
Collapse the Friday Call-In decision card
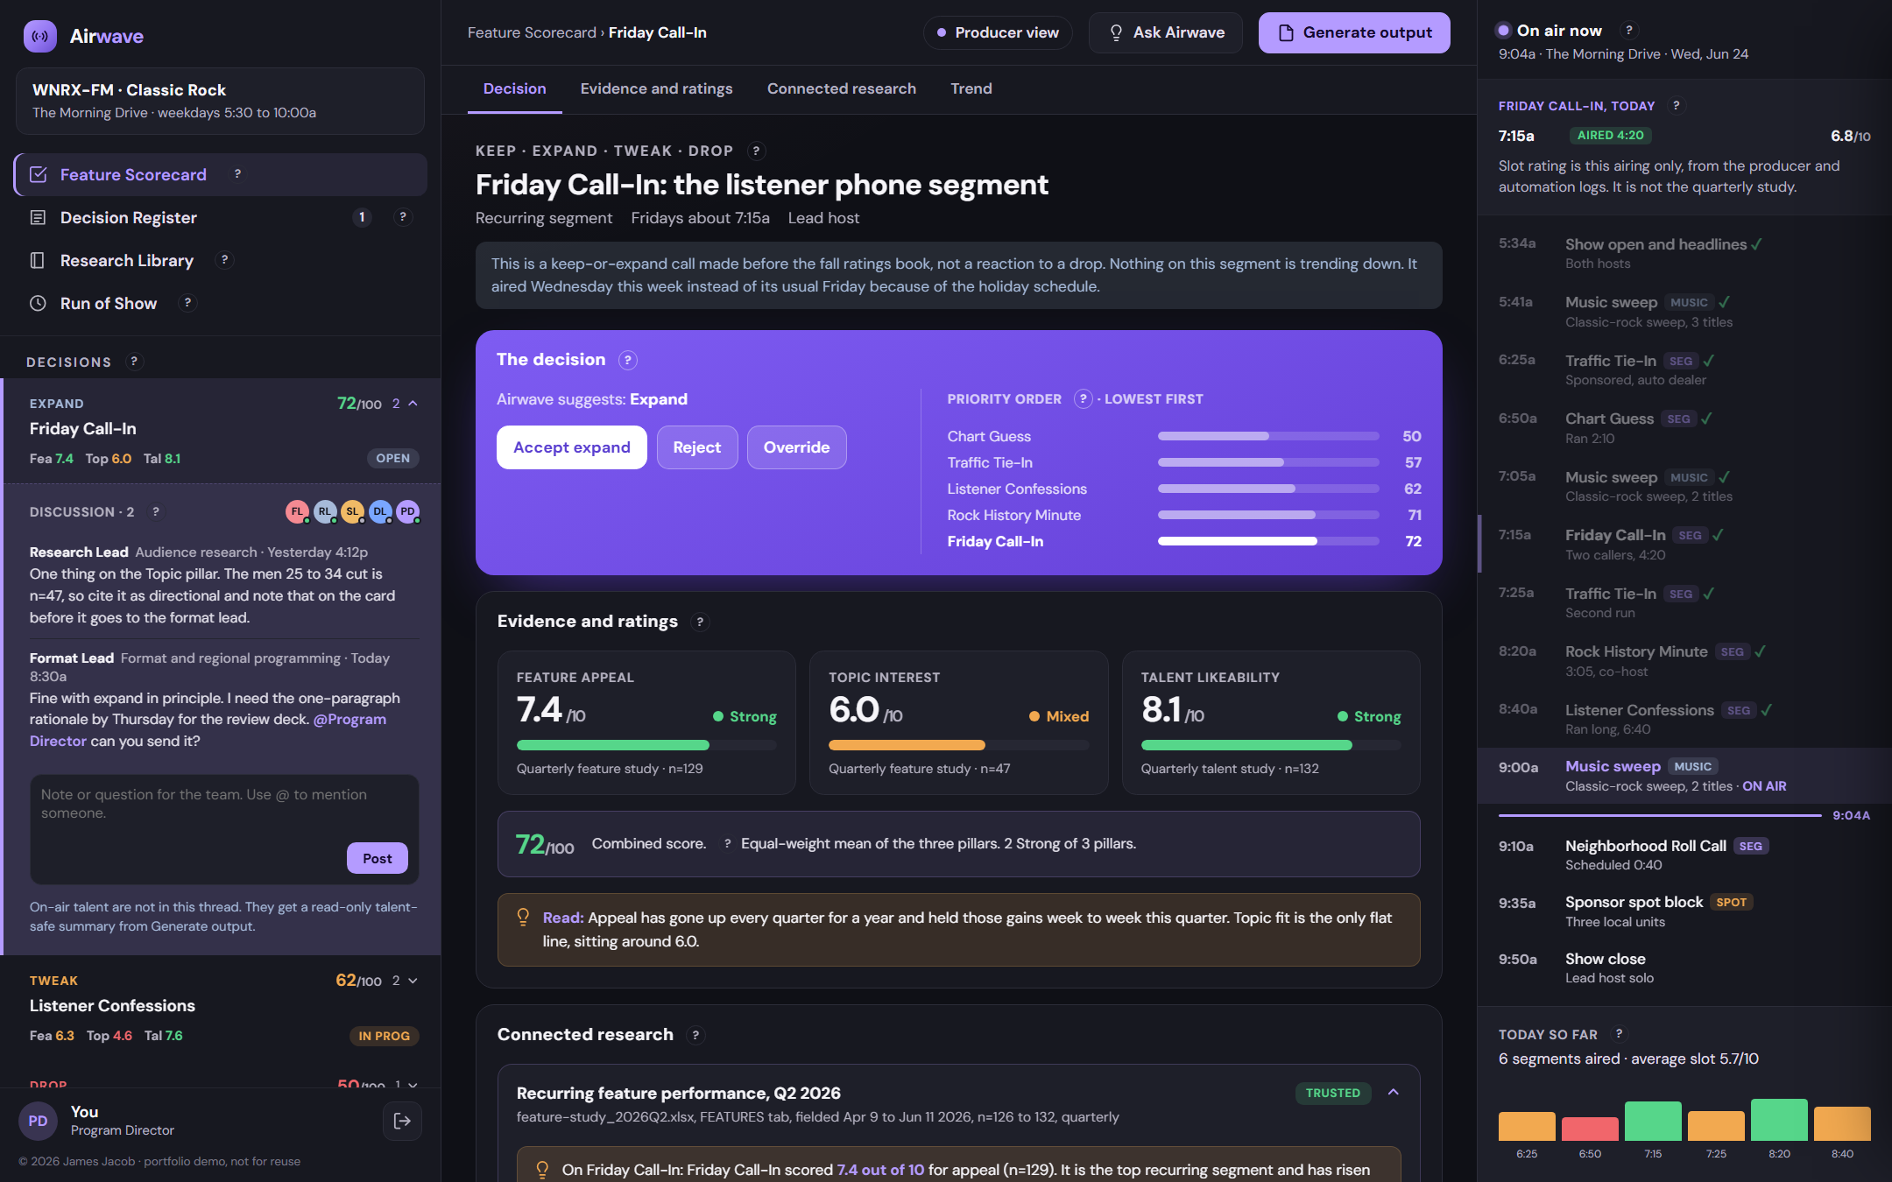point(413,404)
